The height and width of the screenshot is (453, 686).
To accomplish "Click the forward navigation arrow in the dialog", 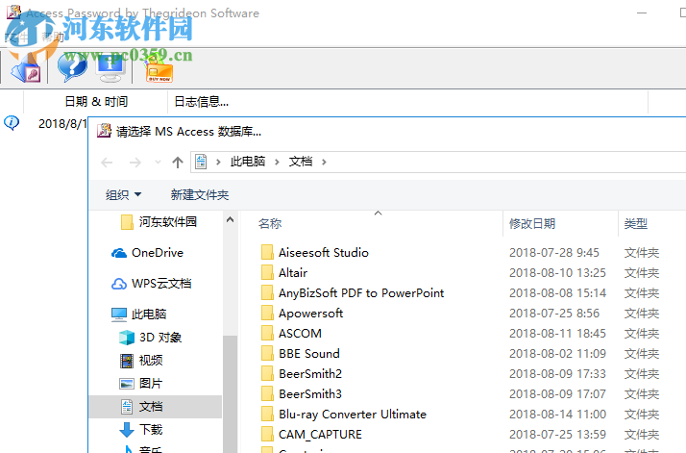I will 135,163.
